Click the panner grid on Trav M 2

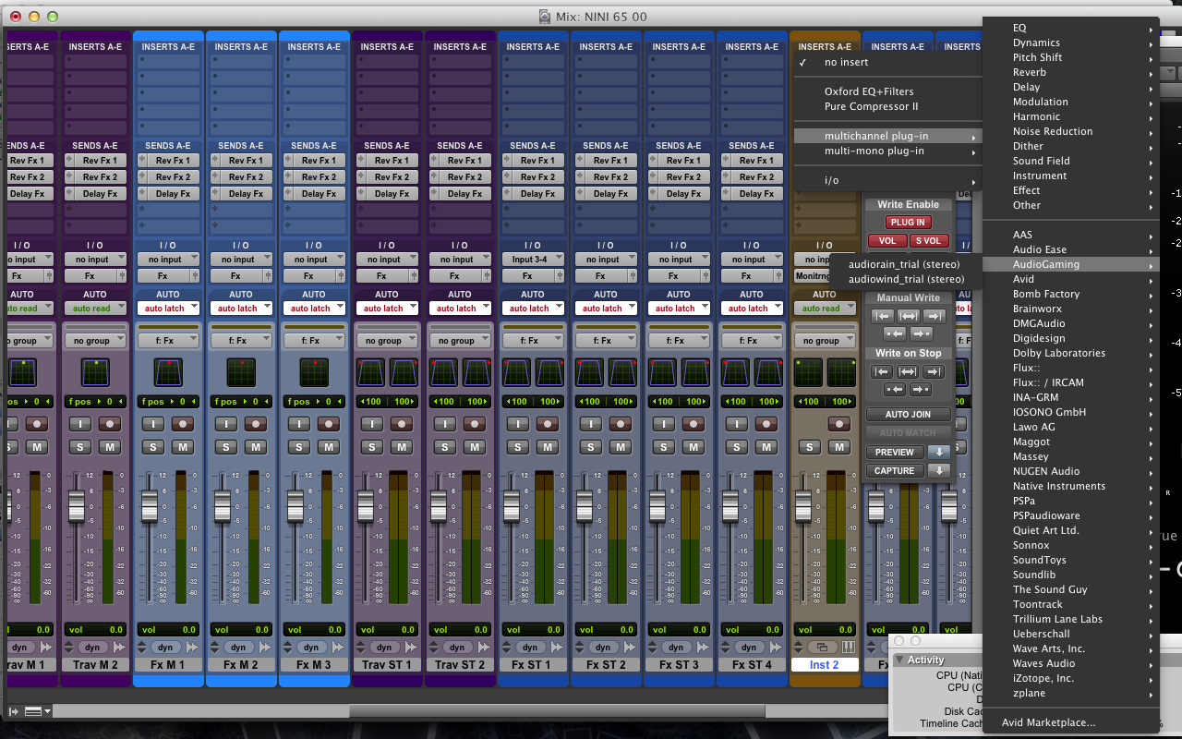pyautogui.click(x=95, y=372)
